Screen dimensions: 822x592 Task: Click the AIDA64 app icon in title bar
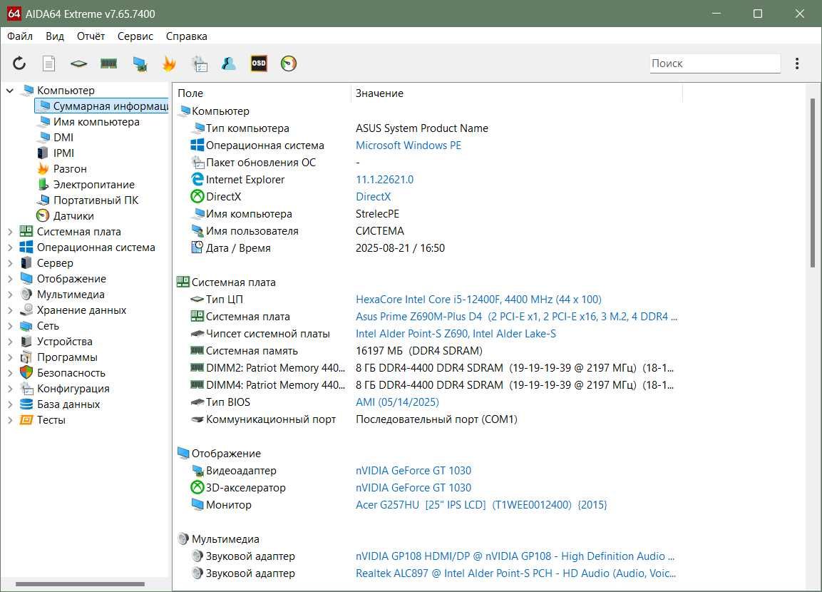click(x=14, y=14)
